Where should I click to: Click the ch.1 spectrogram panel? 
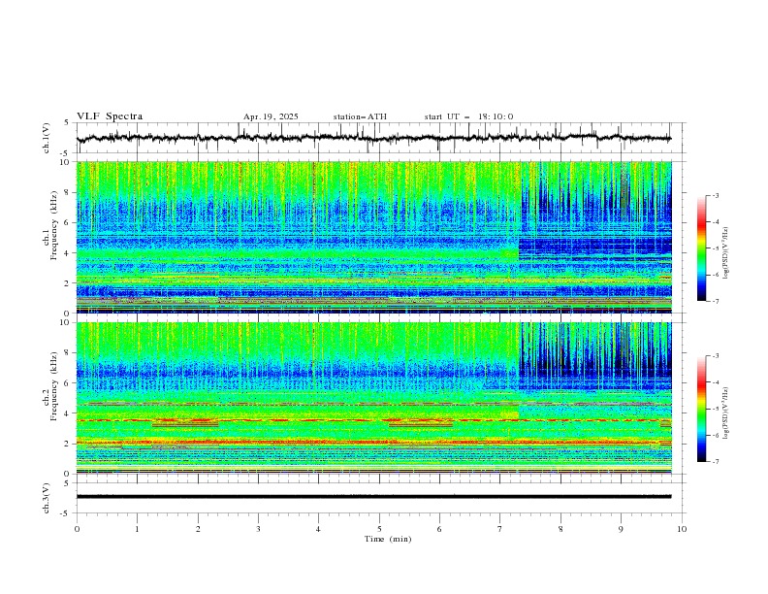(x=373, y=237)
